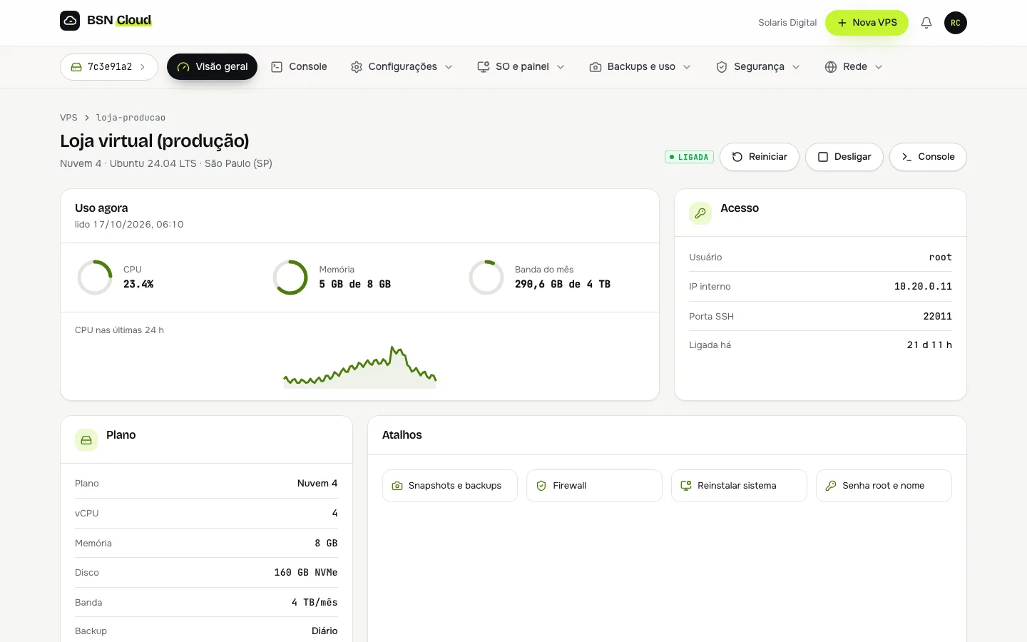Shut down the server with Desligar

(x=844, y=157)
